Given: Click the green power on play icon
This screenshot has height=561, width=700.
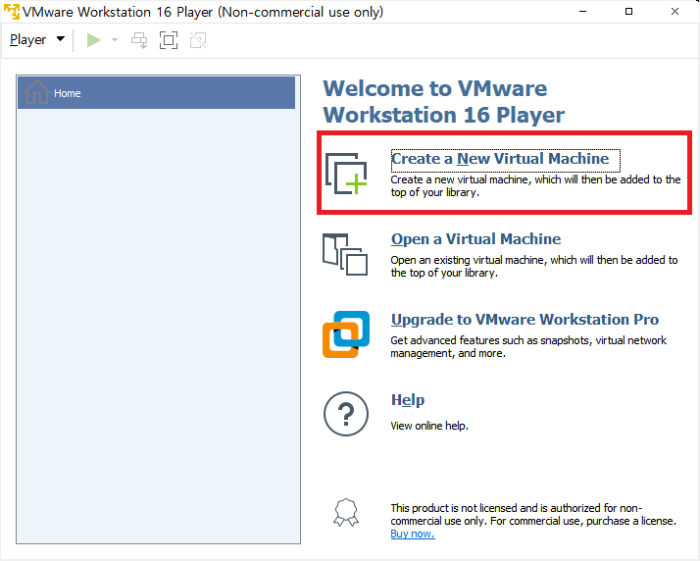Looking at the screenshot, I should pyautogui.click(x=93, y=40).
